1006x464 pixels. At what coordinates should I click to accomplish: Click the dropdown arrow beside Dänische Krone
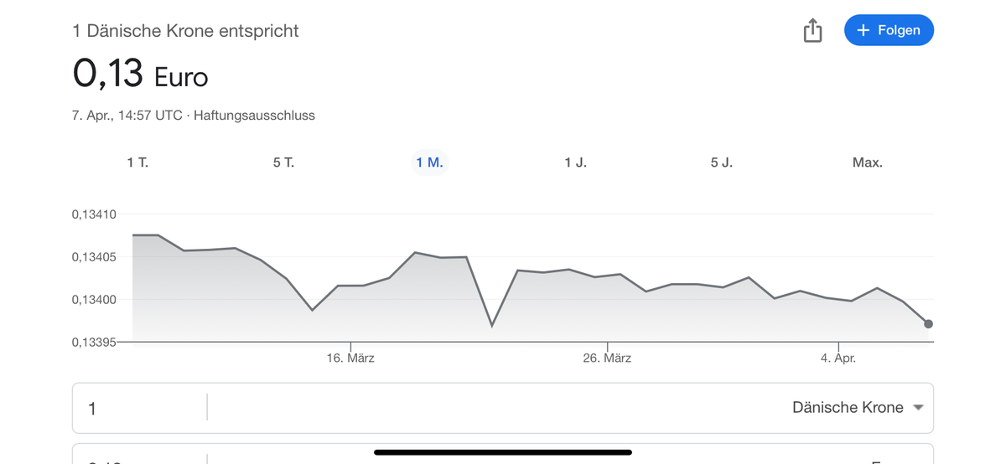918,408
